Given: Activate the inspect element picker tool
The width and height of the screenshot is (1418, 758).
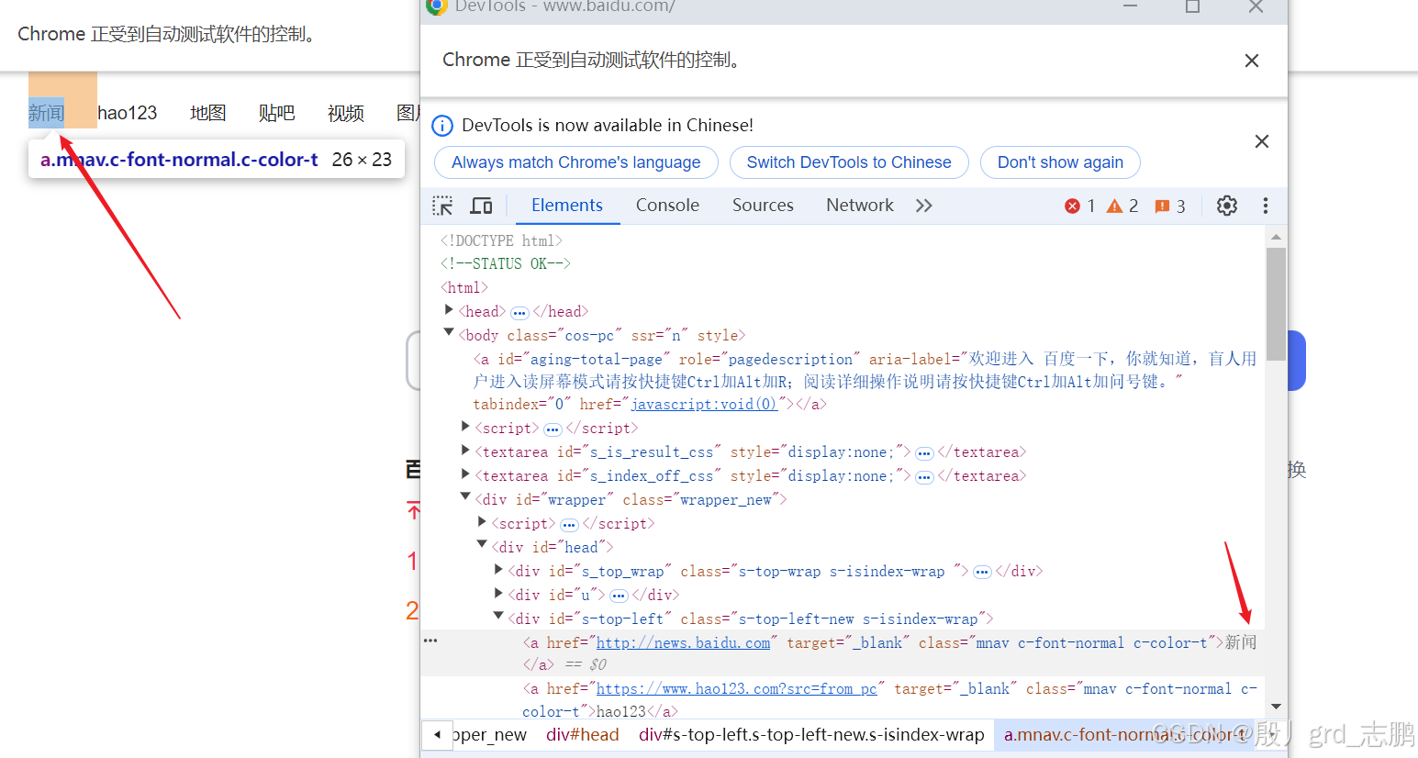Looking at the screenshot, I should pos(442,206).
